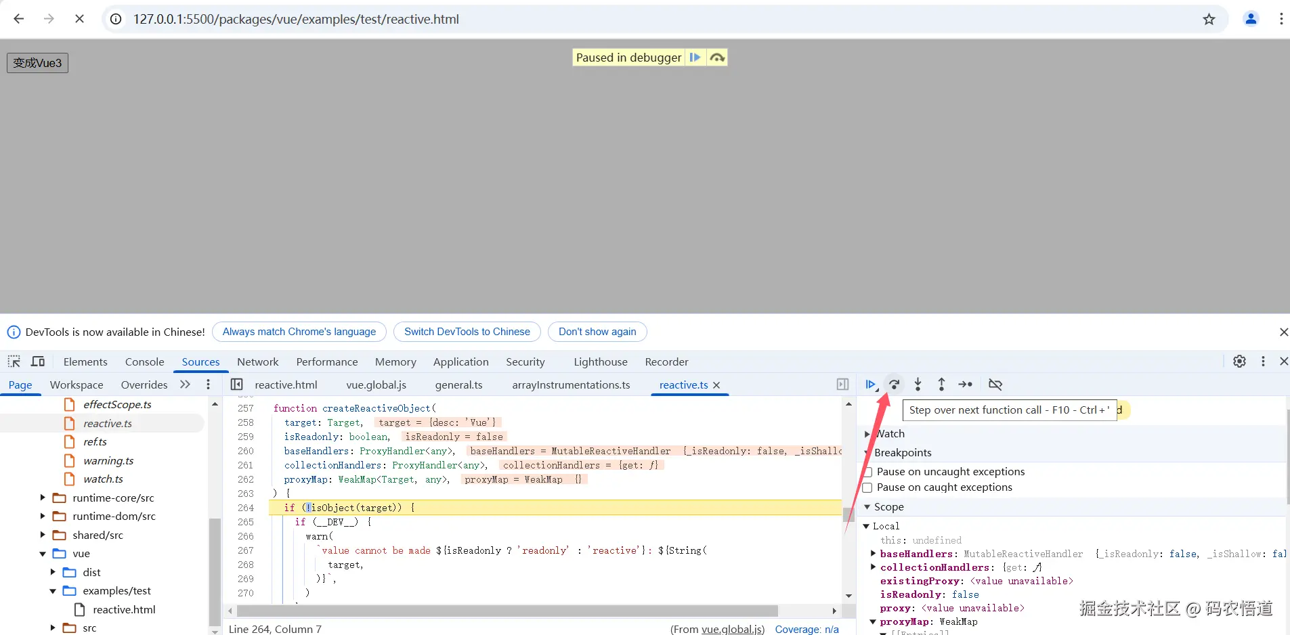Viewport: 1290px width, 635px height.
Task: Click the vue.global.js source link
Action: (732, 629)
